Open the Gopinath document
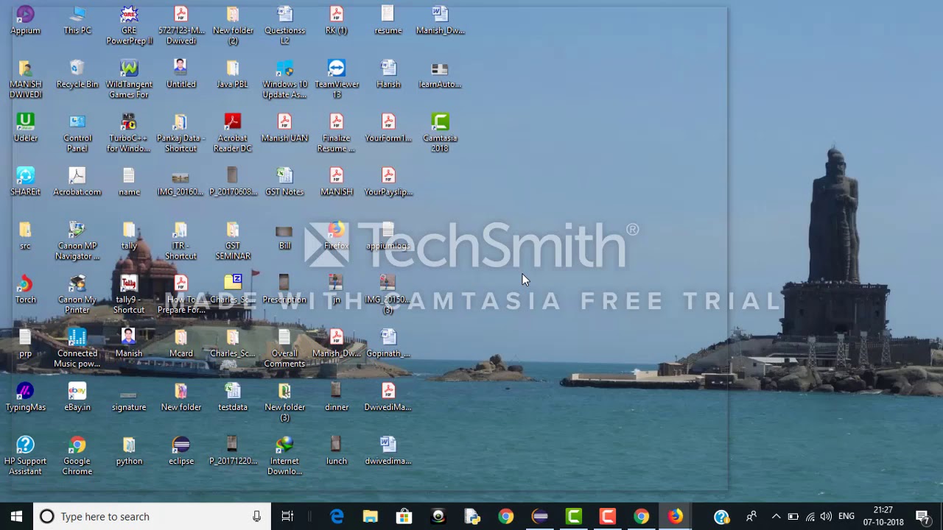This screenshot has height=530, width=943. 388,343
